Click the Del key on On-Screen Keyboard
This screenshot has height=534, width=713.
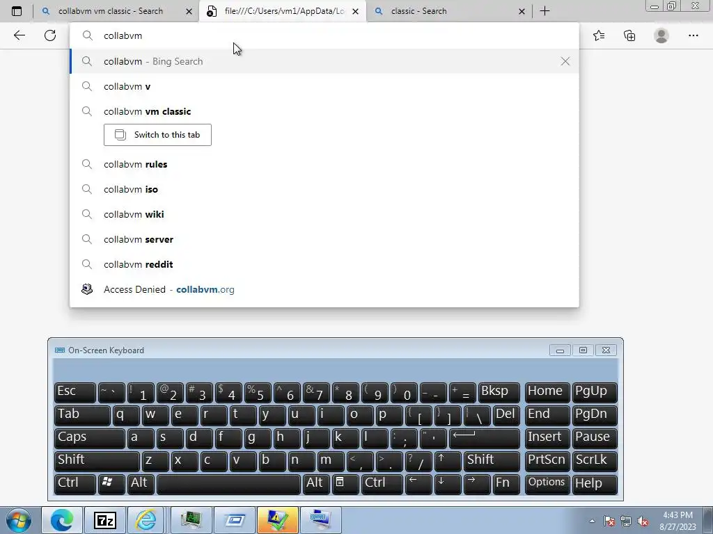[506, 415]
